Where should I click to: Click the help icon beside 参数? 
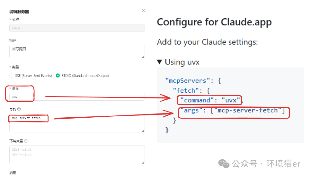tap(19, 109)
